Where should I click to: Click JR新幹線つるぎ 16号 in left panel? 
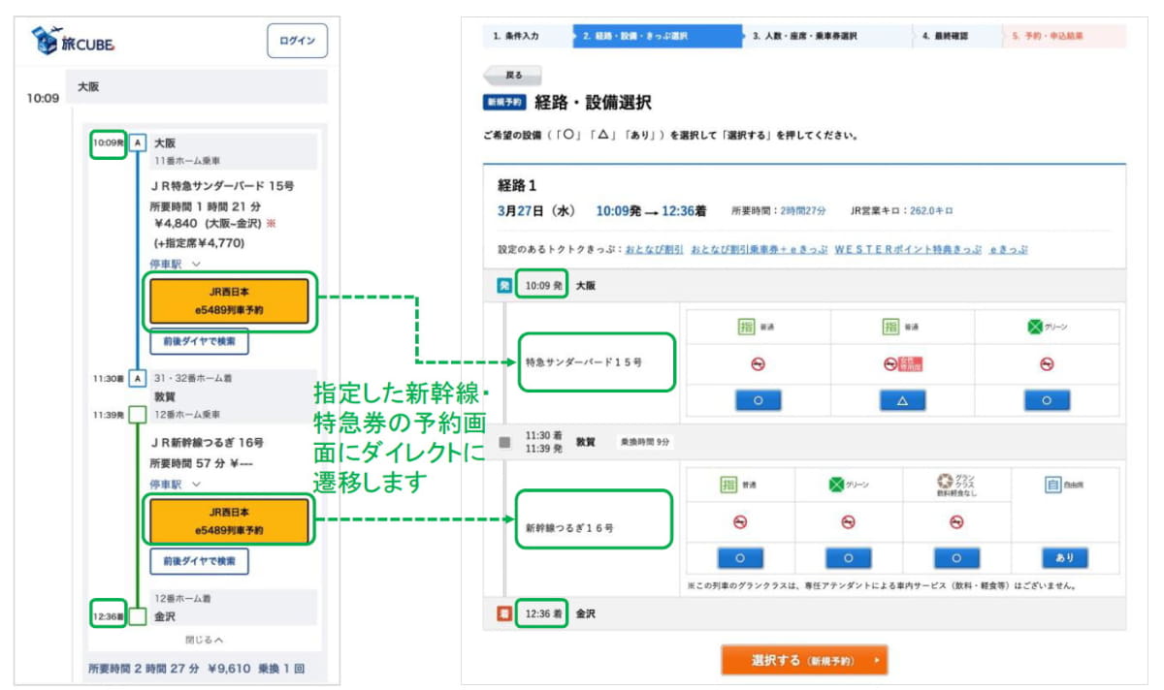point(209,443)
